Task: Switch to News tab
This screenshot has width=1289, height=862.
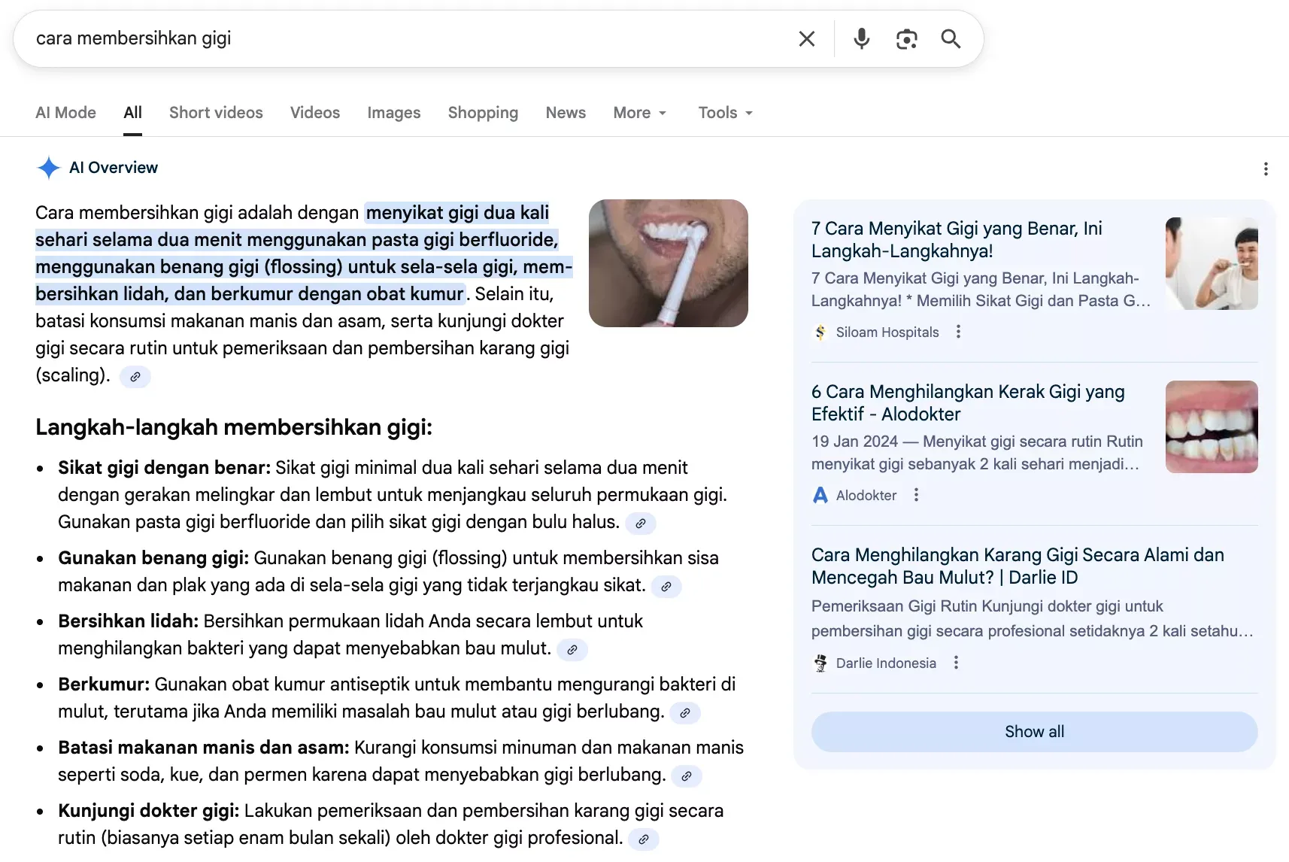Action: tap(566, 113)
